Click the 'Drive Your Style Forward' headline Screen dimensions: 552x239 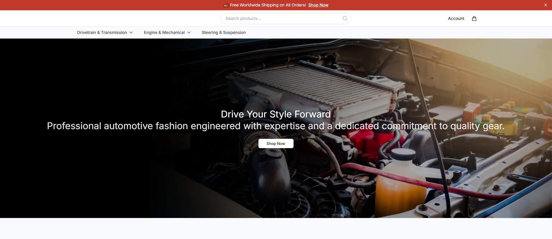coord(276,114)
